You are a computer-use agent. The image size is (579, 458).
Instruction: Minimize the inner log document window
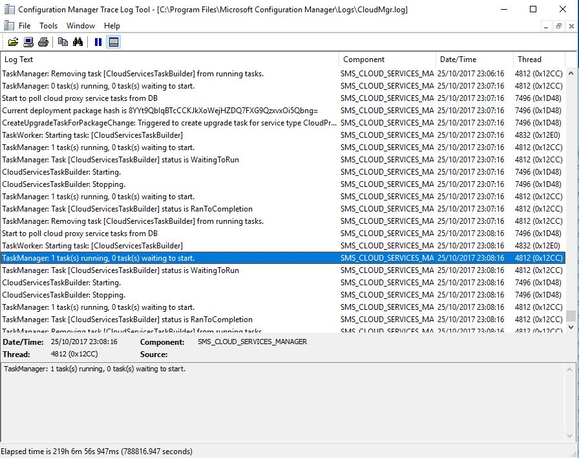coord(546,27)
